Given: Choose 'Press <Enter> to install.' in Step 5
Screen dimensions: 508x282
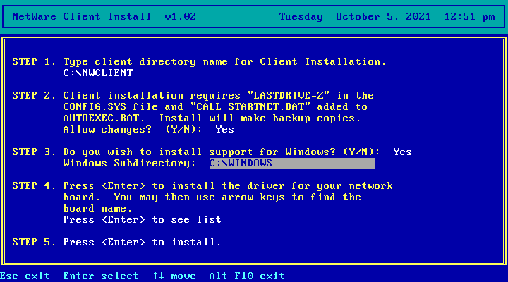Looking at the screenshot, I should coord(143,243).
